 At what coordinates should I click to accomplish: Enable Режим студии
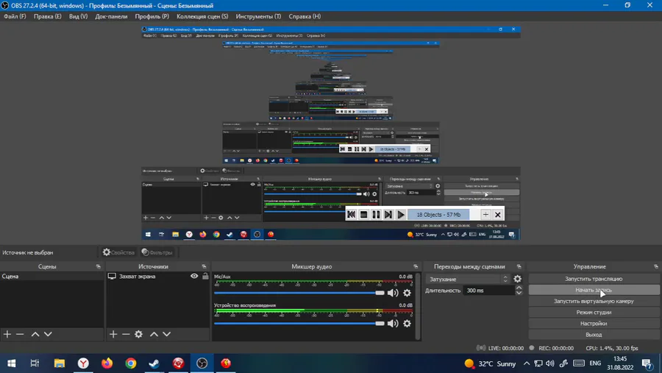pos(594,312)
